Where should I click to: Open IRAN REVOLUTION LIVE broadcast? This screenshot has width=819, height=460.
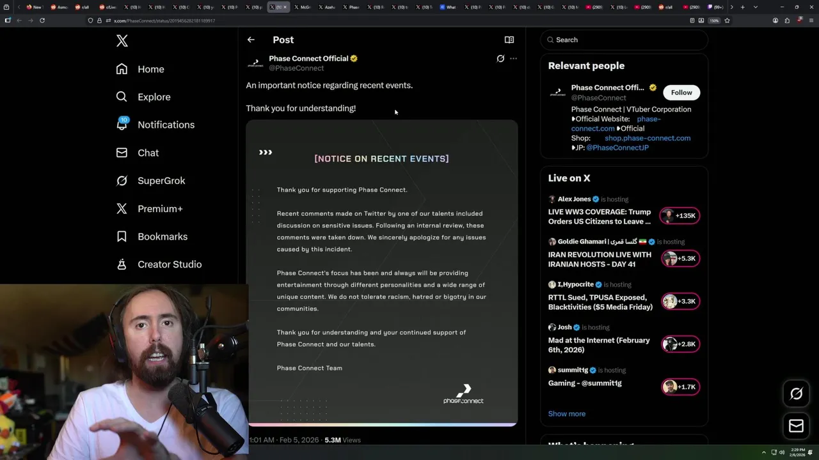pyautogui.click(x=600, y=259)
